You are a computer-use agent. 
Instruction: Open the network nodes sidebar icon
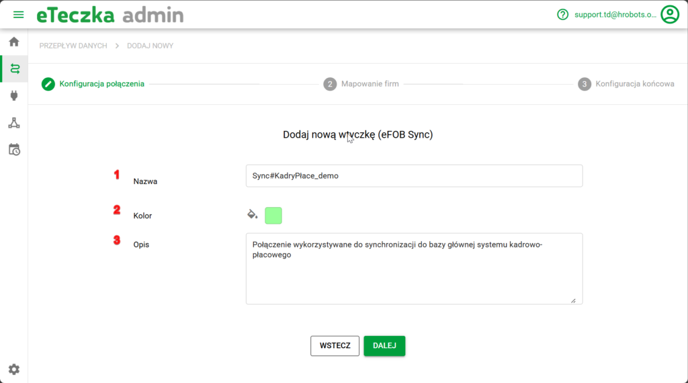[14, 122]
